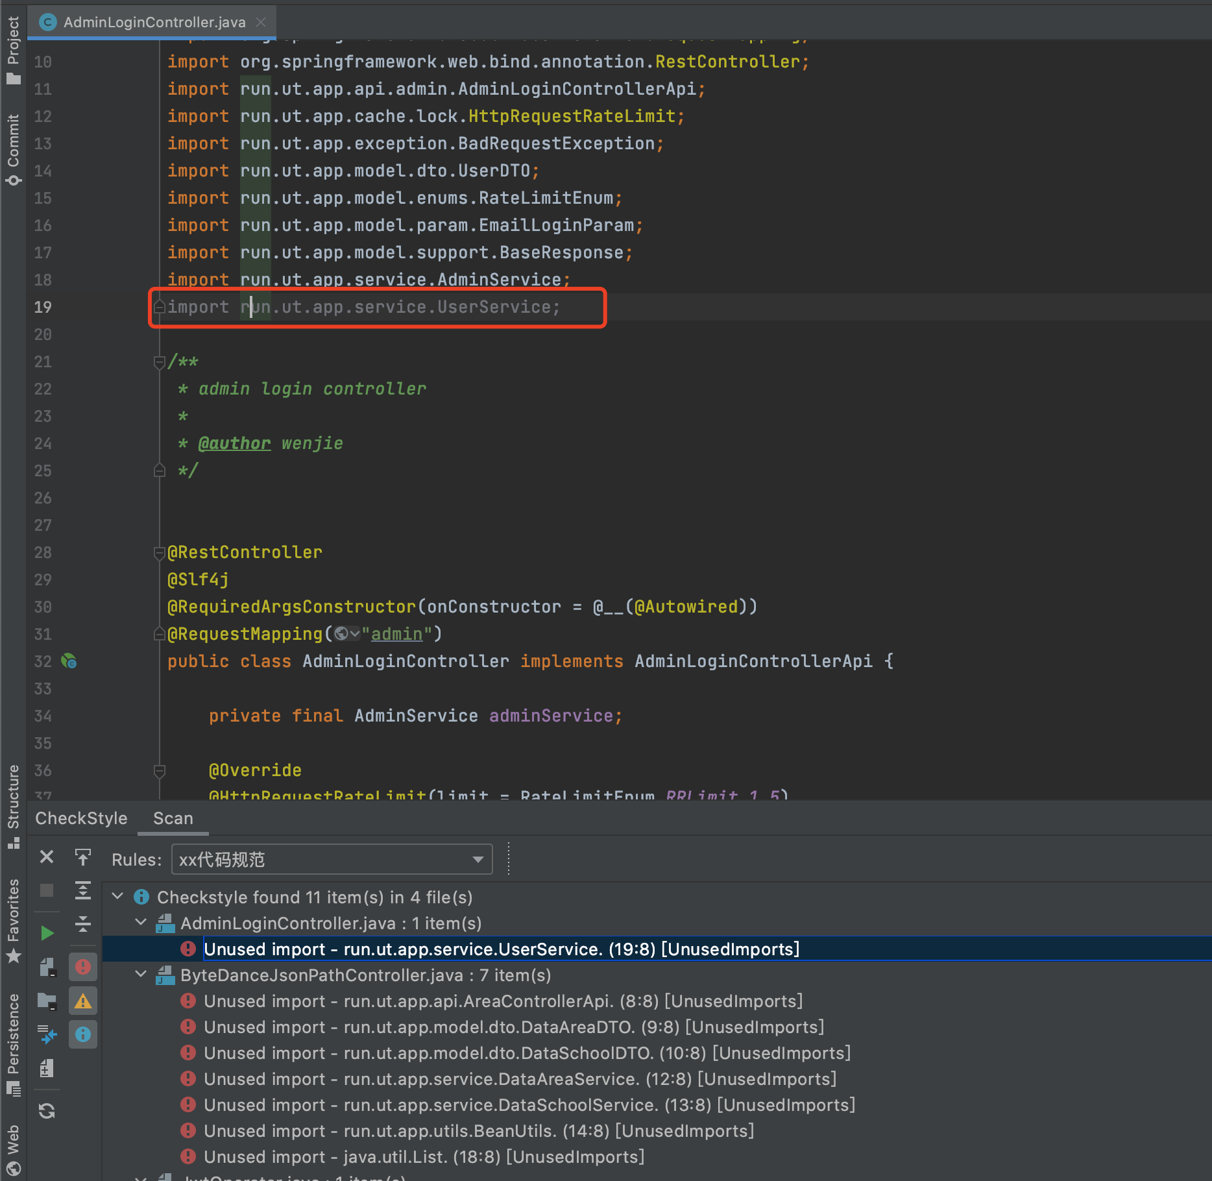Close the CheckStyle tool window with X
The height and width of the screenshot is (1181, 1212).
(47, 857)
